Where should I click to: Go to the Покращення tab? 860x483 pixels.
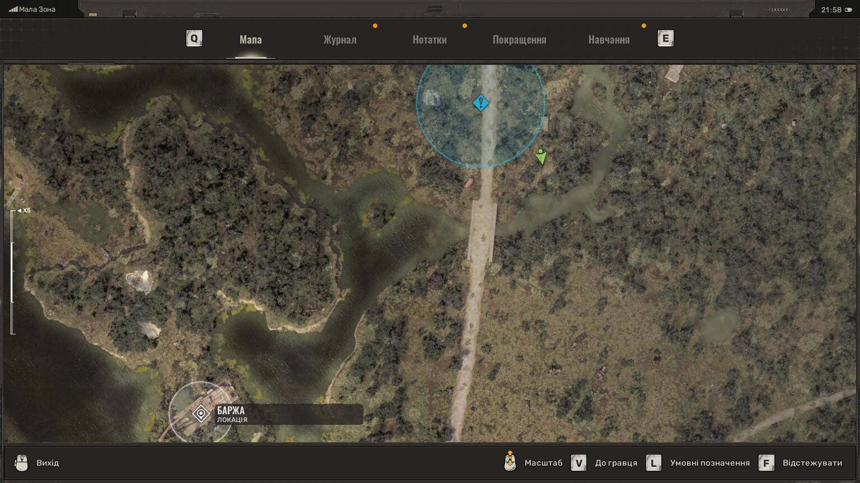click(520, 40)
